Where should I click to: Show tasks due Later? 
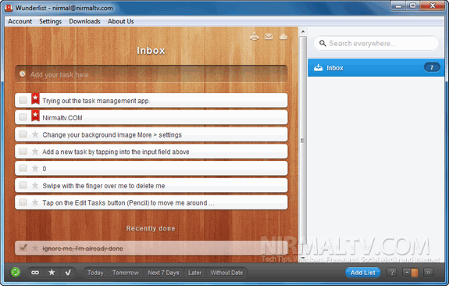tap(194, 273)
